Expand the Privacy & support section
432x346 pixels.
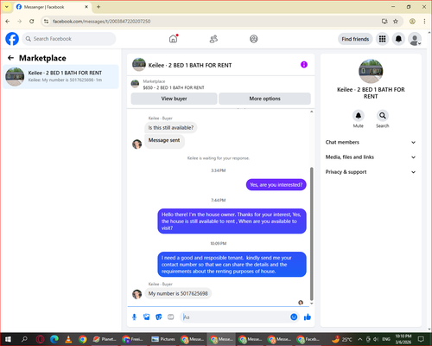[371, 172]
